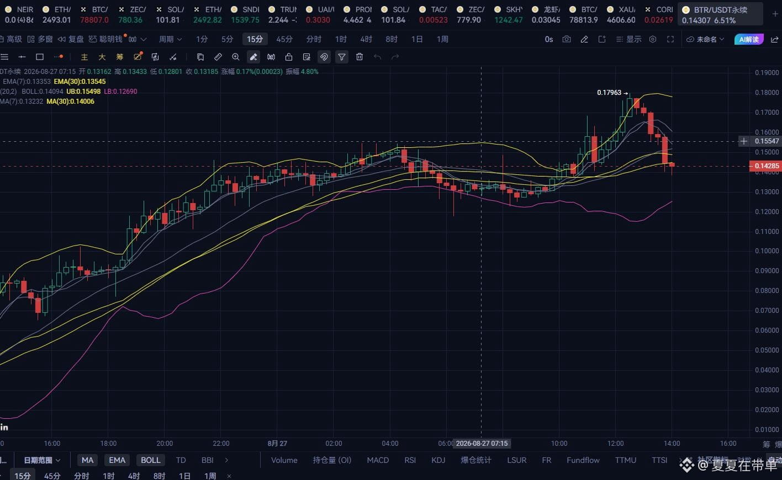782x480 pixels.
Task: Click the 2026-08-27 07:15 time axis label
Action: 482,444
